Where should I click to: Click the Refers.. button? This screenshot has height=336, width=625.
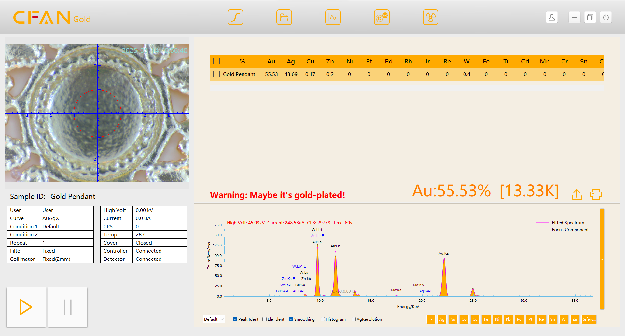coord(589,319)
